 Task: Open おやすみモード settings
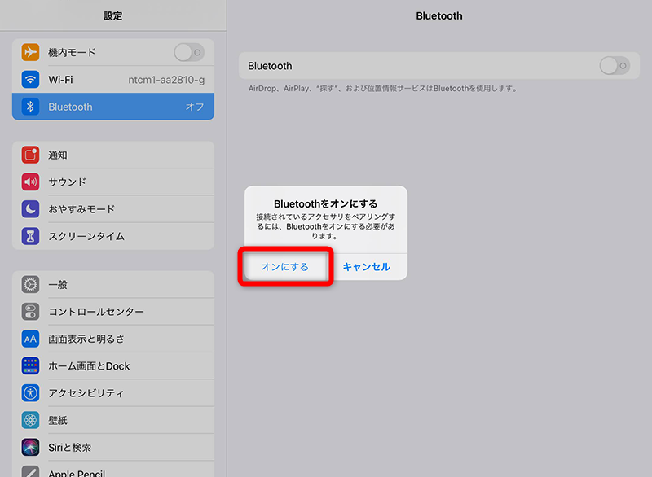click(x=113, y=209)
